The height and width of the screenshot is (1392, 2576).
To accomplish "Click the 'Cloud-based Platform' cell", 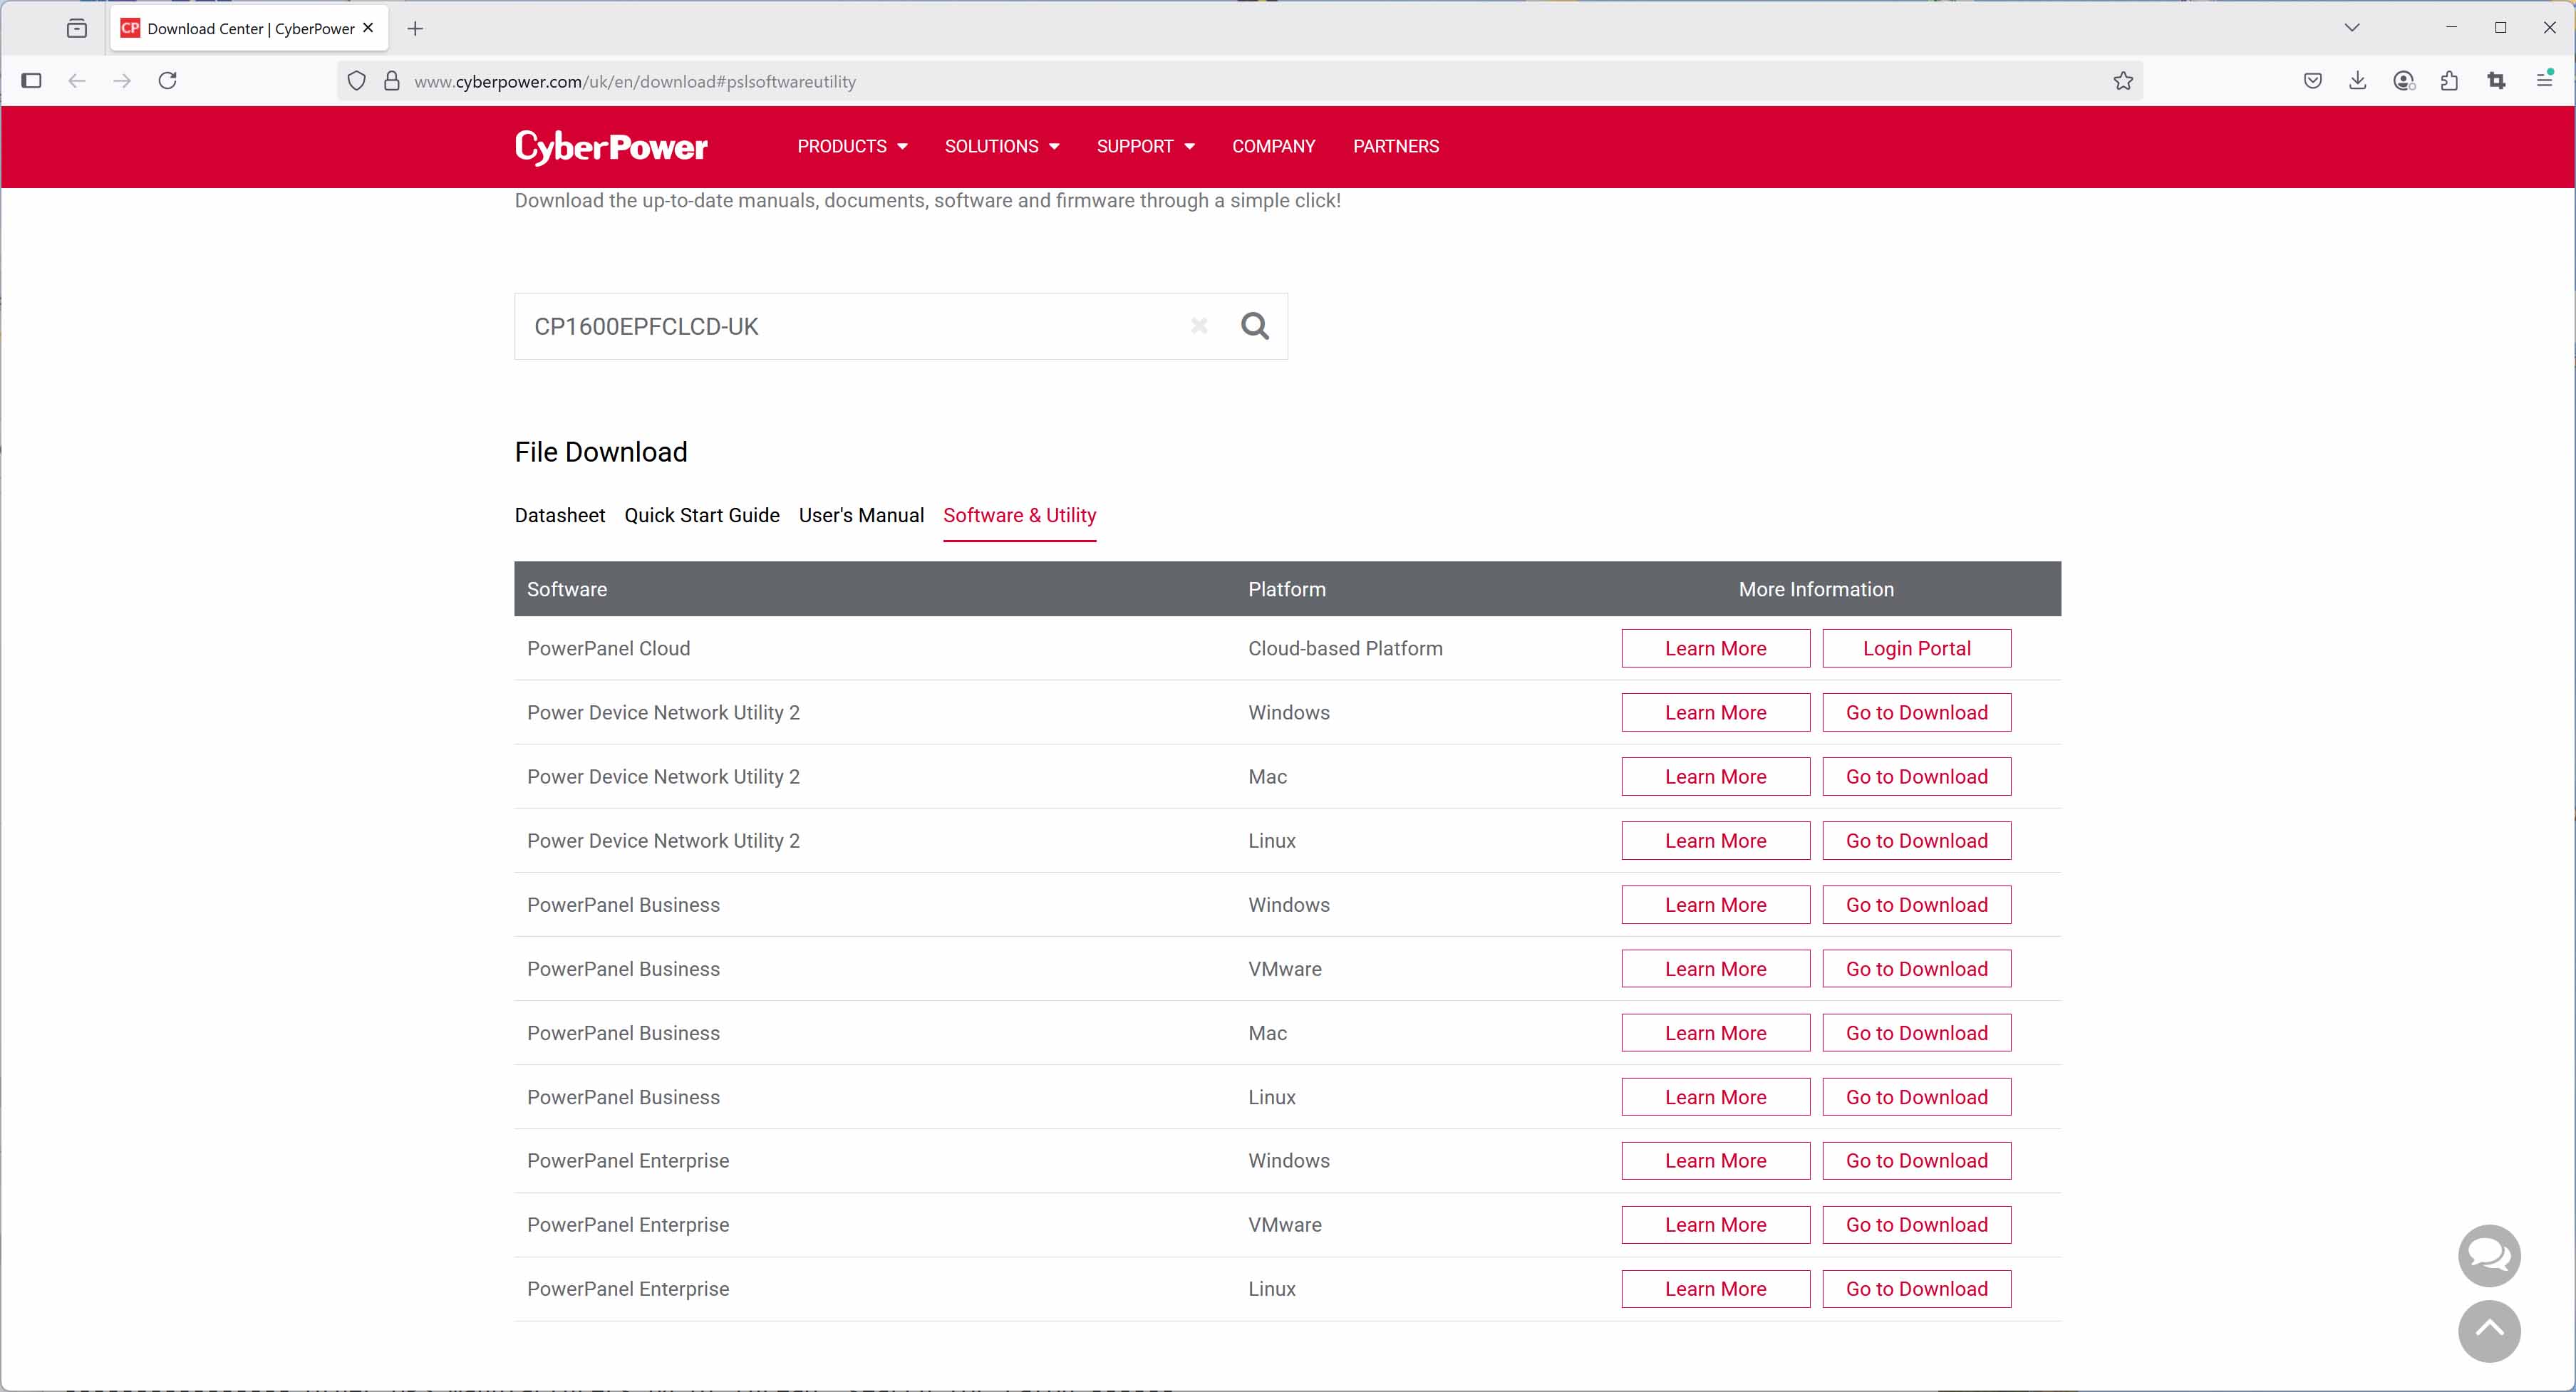I will [1345, 648].
